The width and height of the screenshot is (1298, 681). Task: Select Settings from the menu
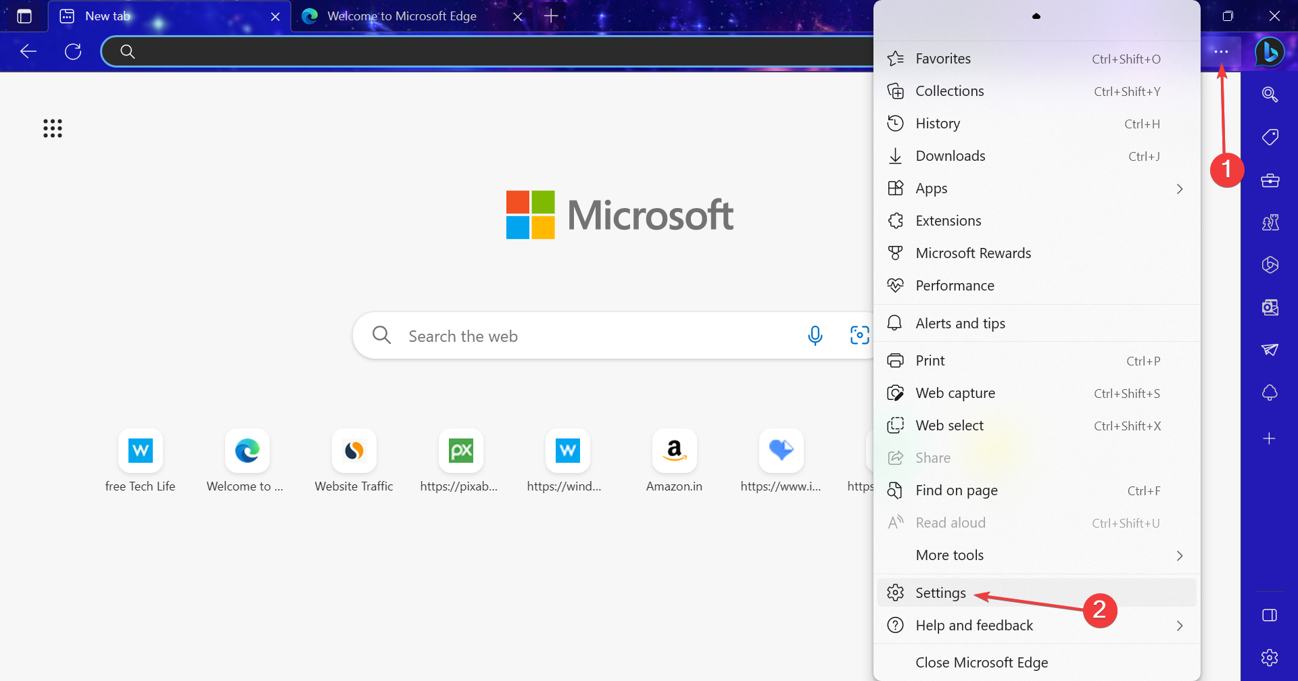(x=940, y=593)
